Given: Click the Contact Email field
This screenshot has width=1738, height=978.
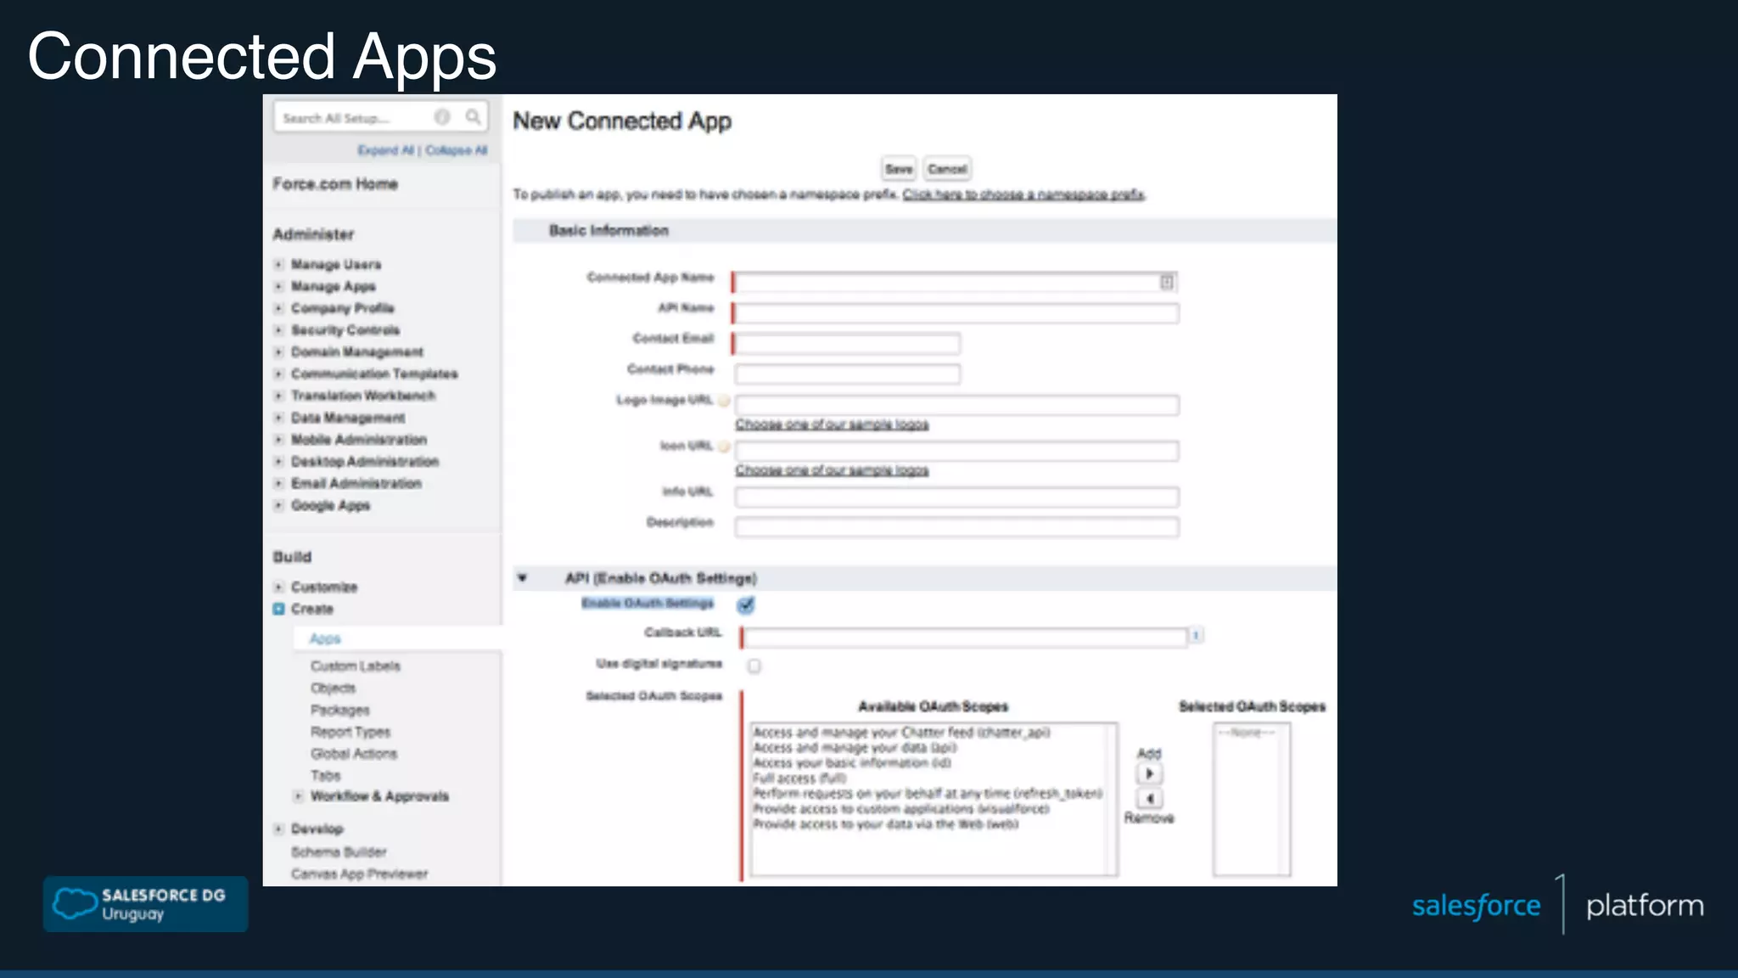Looking at the screenshot, I should (x=846, y=344).
